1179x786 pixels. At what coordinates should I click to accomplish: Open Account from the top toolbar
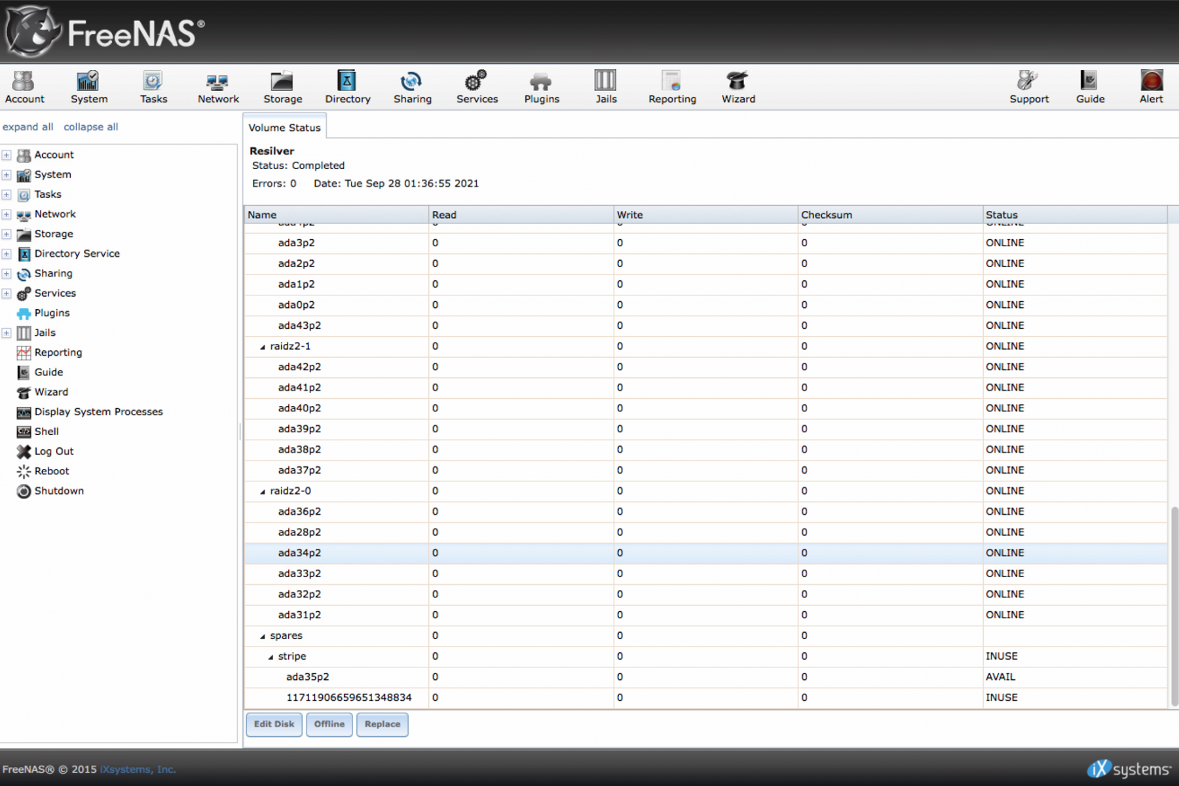coord(24,87)
